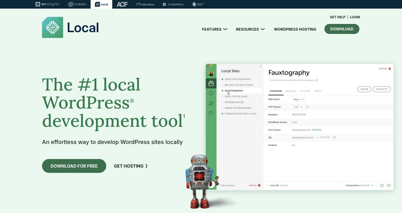Open the StudioPress brand logo

(x=173, y=4)
